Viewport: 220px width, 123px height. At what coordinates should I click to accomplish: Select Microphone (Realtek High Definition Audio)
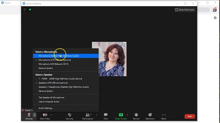66,56
